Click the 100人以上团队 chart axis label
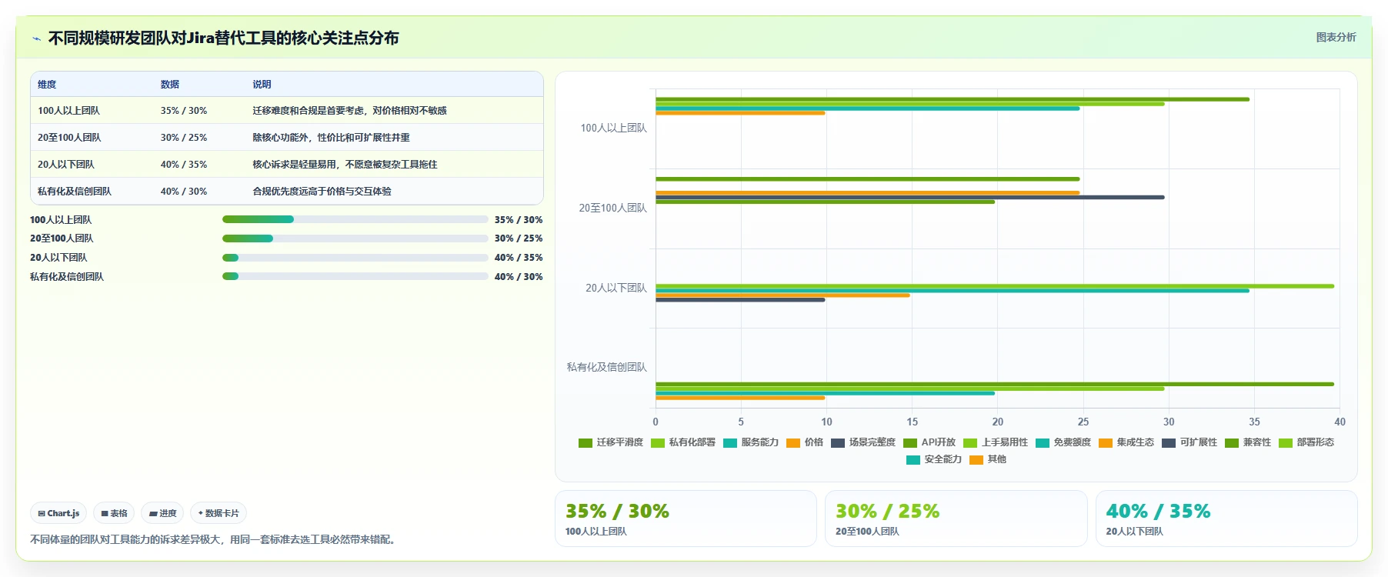Viewport: 1388px width, 577px height. [613, 128]
